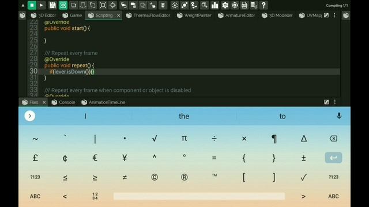Tap the open curly brace { key

point(244,158)
